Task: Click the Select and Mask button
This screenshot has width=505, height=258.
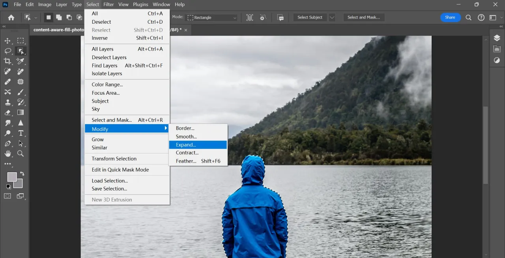Action: [x=363, y=17]
